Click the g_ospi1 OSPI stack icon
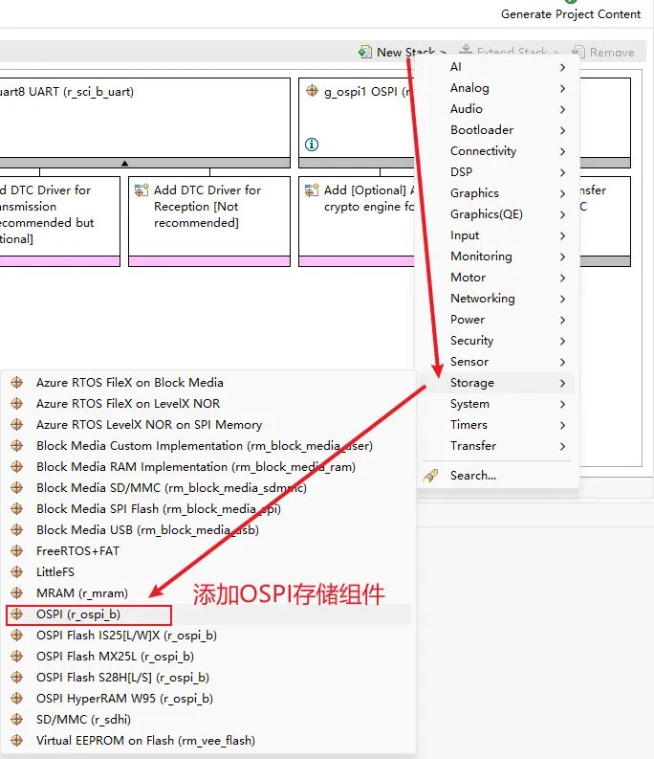This screenshot has width=654, height=759. click(312, 92)
